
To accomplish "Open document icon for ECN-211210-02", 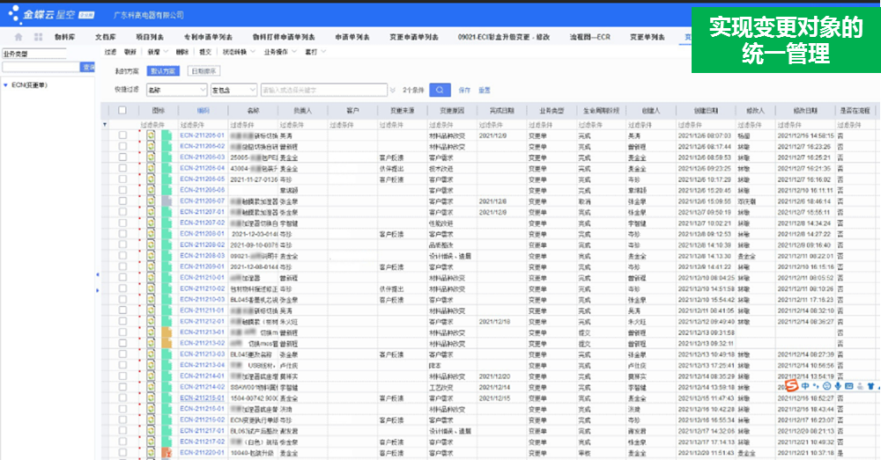I will click(151, 288).
